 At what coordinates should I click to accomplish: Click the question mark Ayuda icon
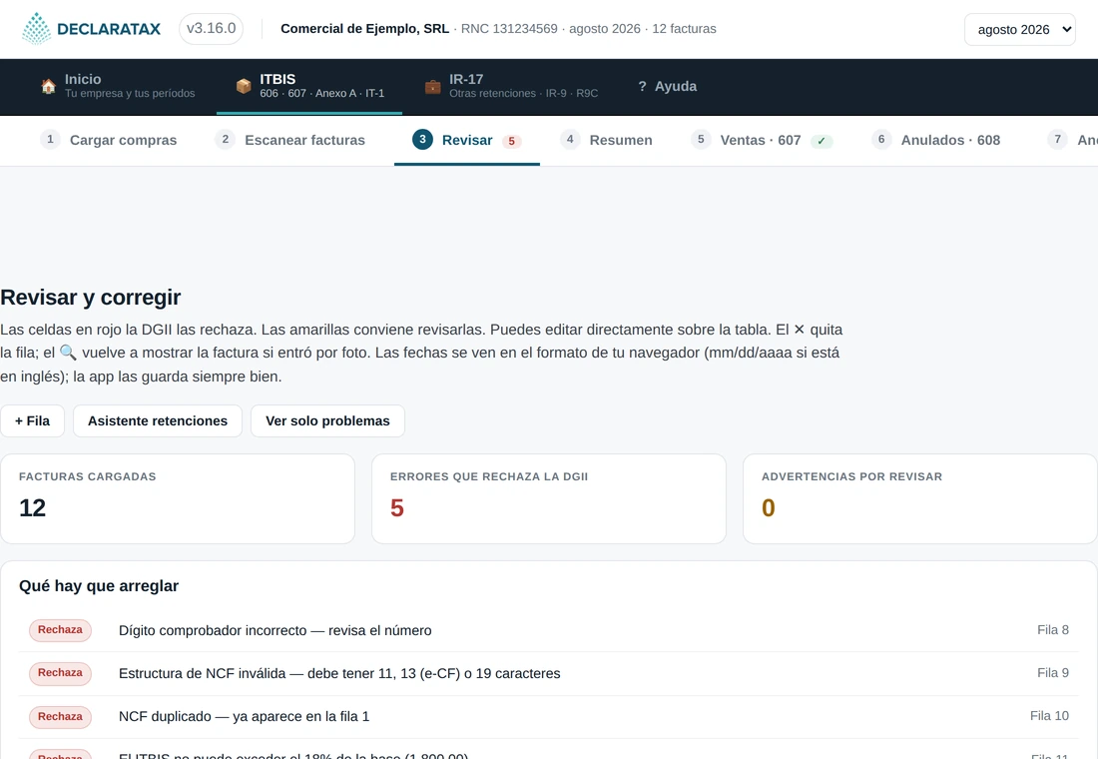(x=642, y=86)
